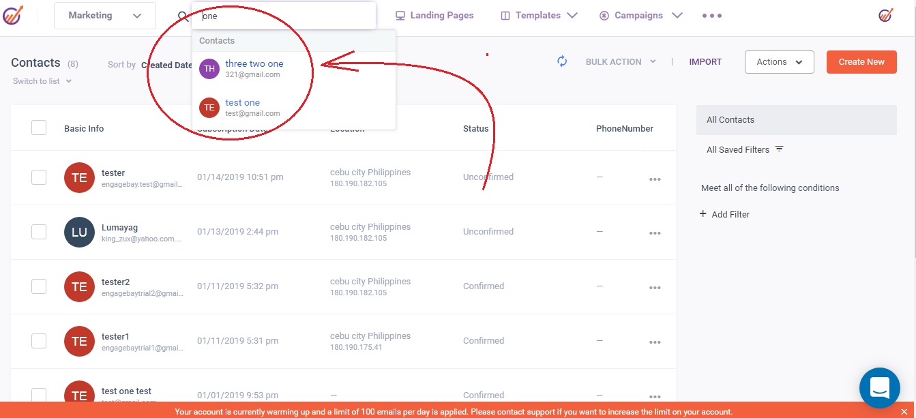Click the refresh contacts icon

point(562,62)
